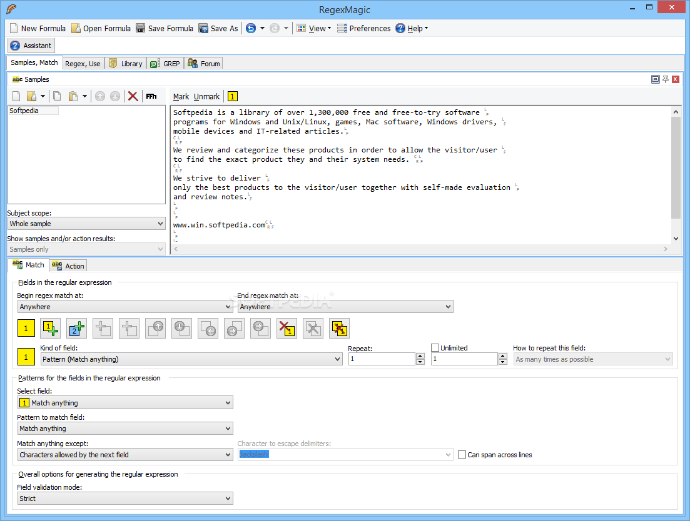Image resolution: width=690 pixels, height=521 pixels.
Task: Open Preferences from the toolbar
Action: [x=364, y=29]
